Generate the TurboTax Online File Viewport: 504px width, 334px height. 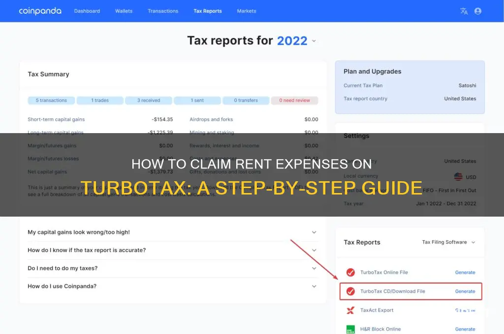tap(465, 273)
